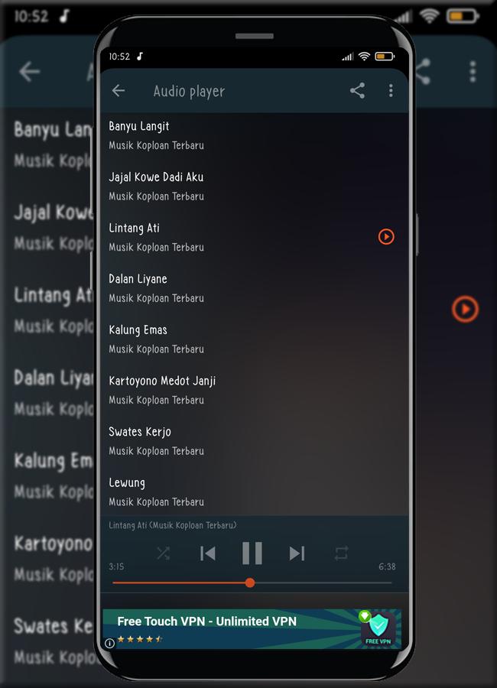Toggle repeat mode in the player
The height and width of the screenshot is (688, 497).
click(x=341, y=553)
